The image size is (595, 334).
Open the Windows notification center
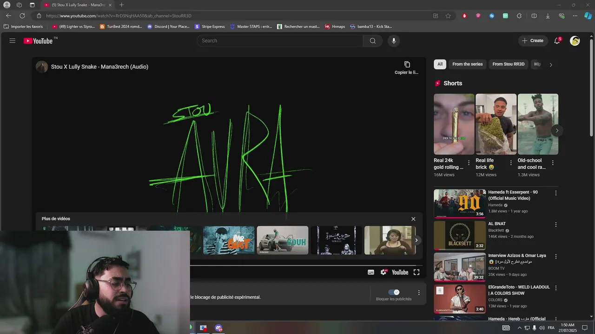(585, 328)
